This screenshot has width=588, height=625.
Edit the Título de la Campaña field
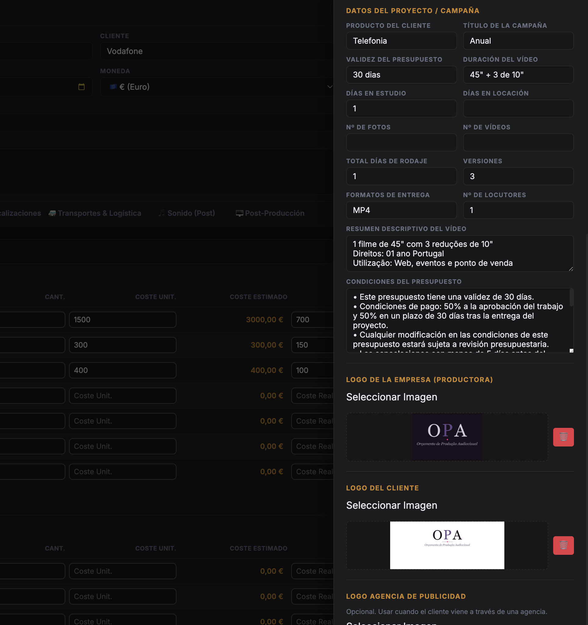click(518, 41)
